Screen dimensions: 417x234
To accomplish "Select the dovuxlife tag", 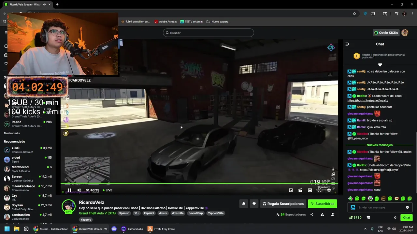I will pos(178,213).
